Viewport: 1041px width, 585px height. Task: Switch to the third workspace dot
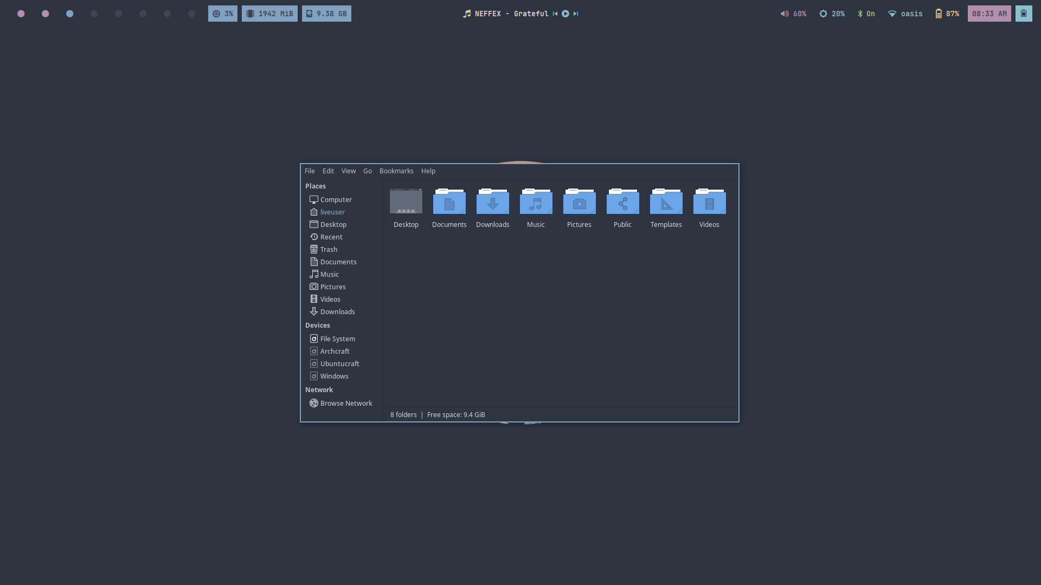(69, 14)
